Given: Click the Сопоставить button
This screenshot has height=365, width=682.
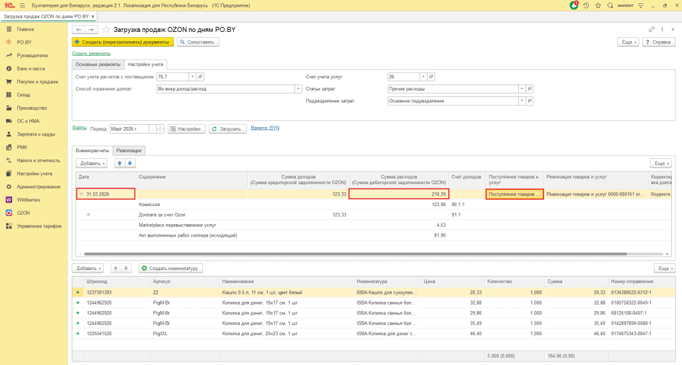Looking at the screenshot, I should pos(198,42).
